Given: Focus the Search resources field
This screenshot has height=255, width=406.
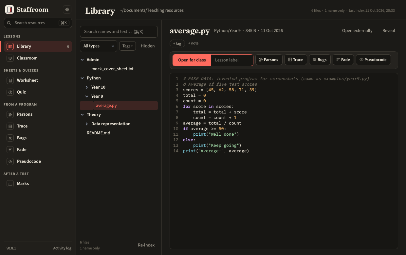Looking at the screenshot, I should tap(38, 23).
